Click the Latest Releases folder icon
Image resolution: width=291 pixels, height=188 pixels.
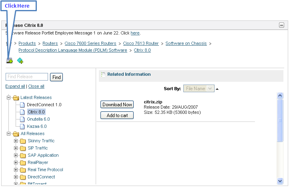(x=16, y=97)
